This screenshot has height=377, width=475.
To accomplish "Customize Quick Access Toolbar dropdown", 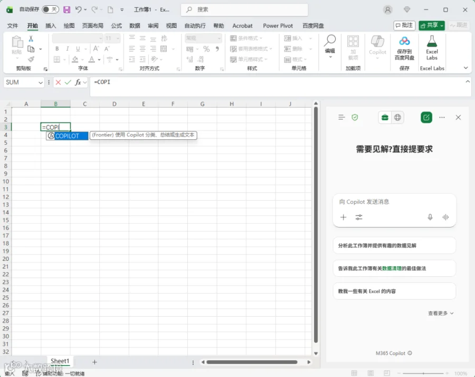I will (122, 10).
